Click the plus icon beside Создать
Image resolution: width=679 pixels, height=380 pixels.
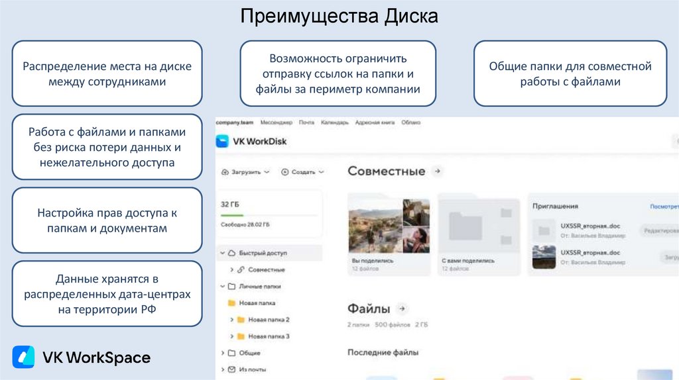(284, 172)
